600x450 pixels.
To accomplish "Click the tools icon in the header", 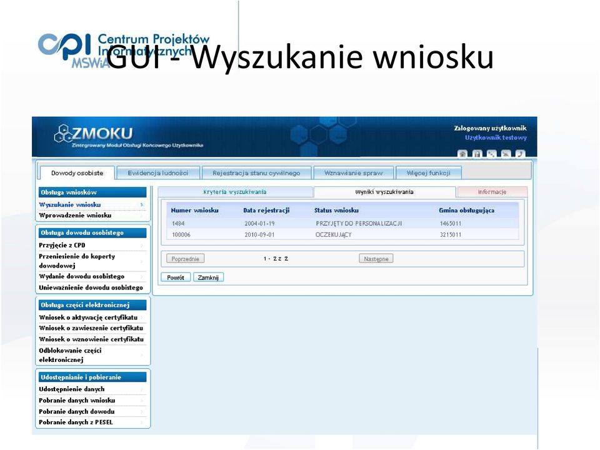I will point(506,154).
